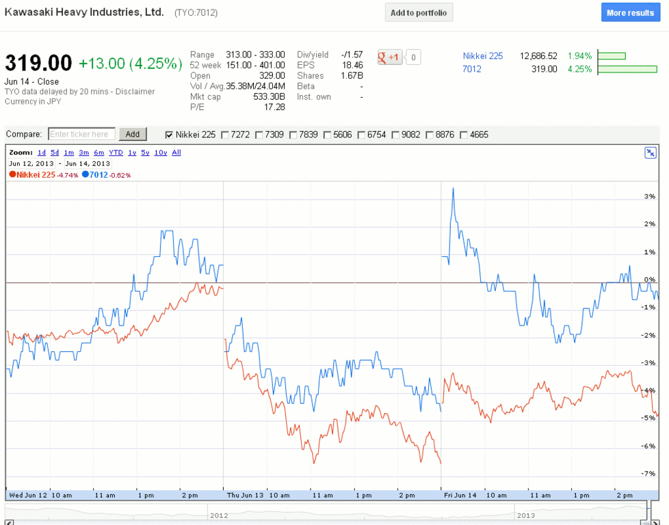Select the 5y zoom range
Screen dimensions: 669x525
[x=146, y=152]
